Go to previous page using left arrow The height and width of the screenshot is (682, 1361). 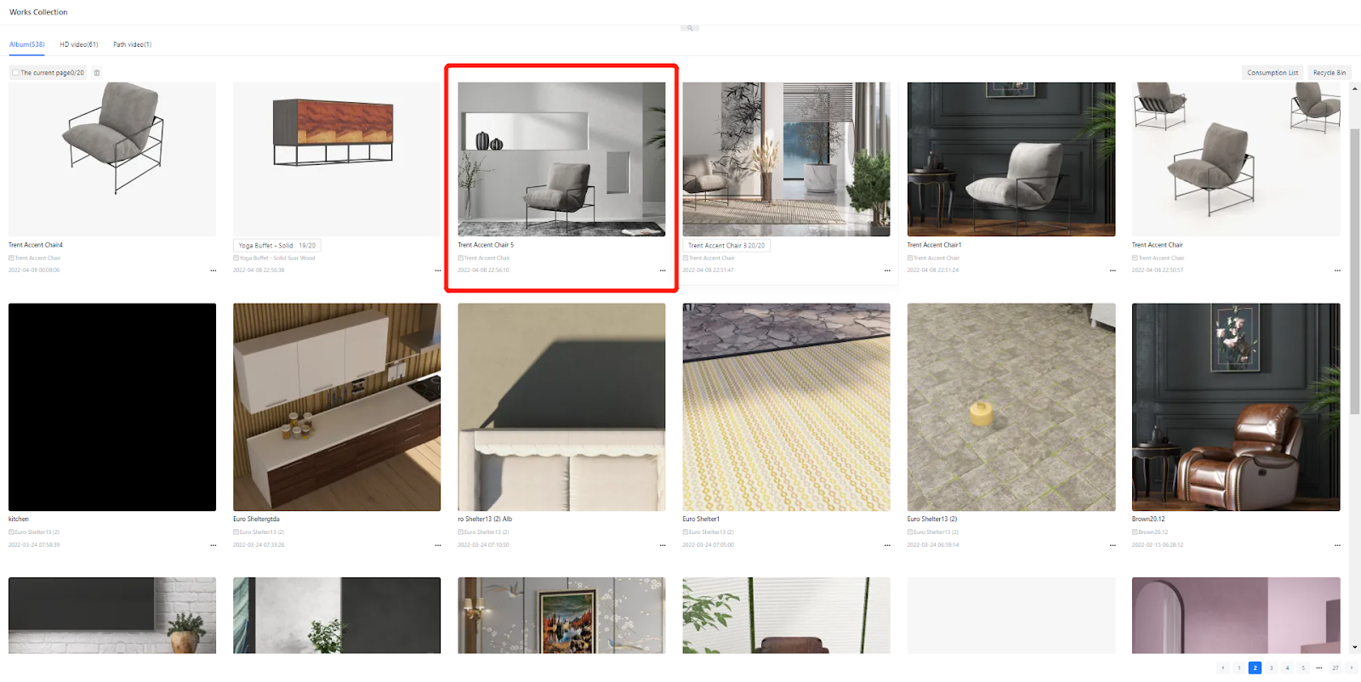[x=1223, y=668]
